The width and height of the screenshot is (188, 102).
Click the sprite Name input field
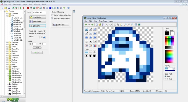(39, 12)
